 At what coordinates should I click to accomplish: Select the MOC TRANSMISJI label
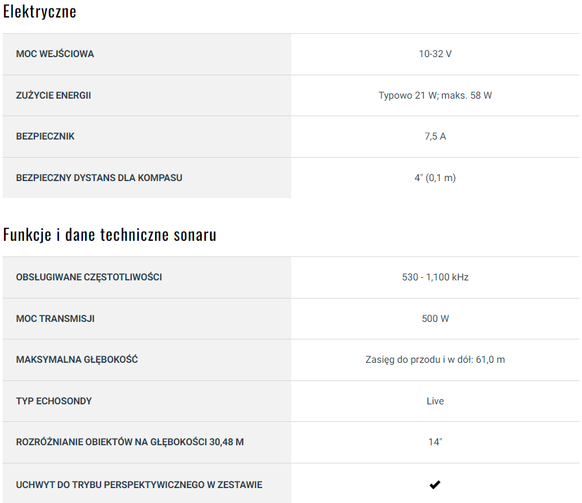[x=55, y=319]
